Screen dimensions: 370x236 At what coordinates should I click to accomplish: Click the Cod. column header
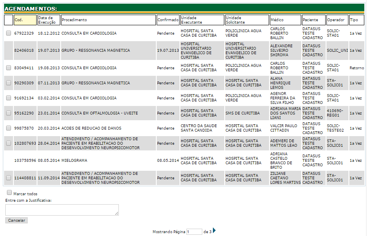click(x=26, y=20)
